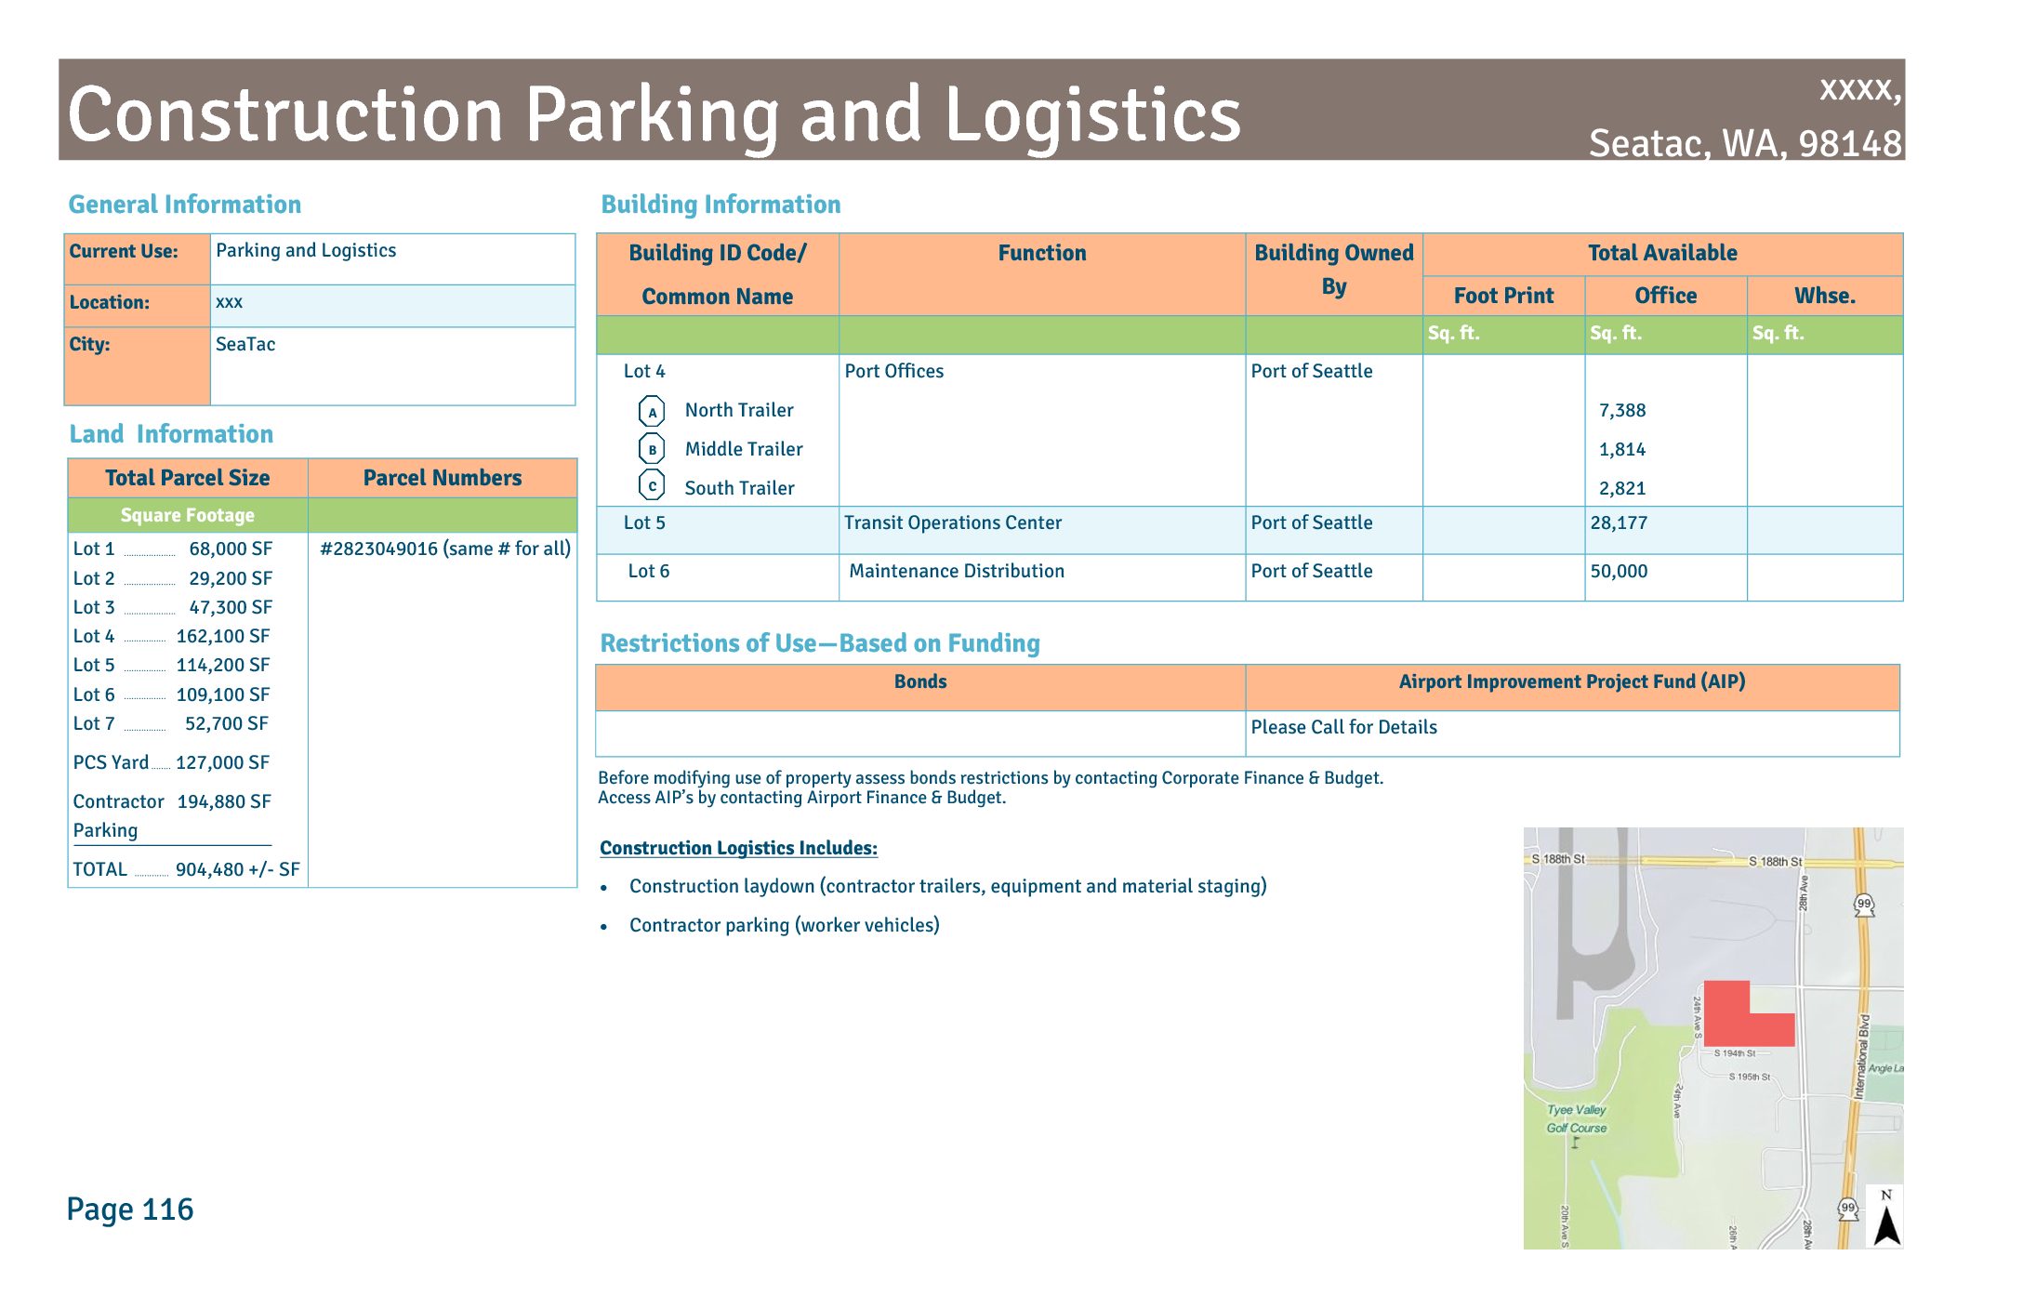Click the Airport Improvement Project Fund header
This screenshot has width=2023, height=1309.
click(x=1571, y=681)
